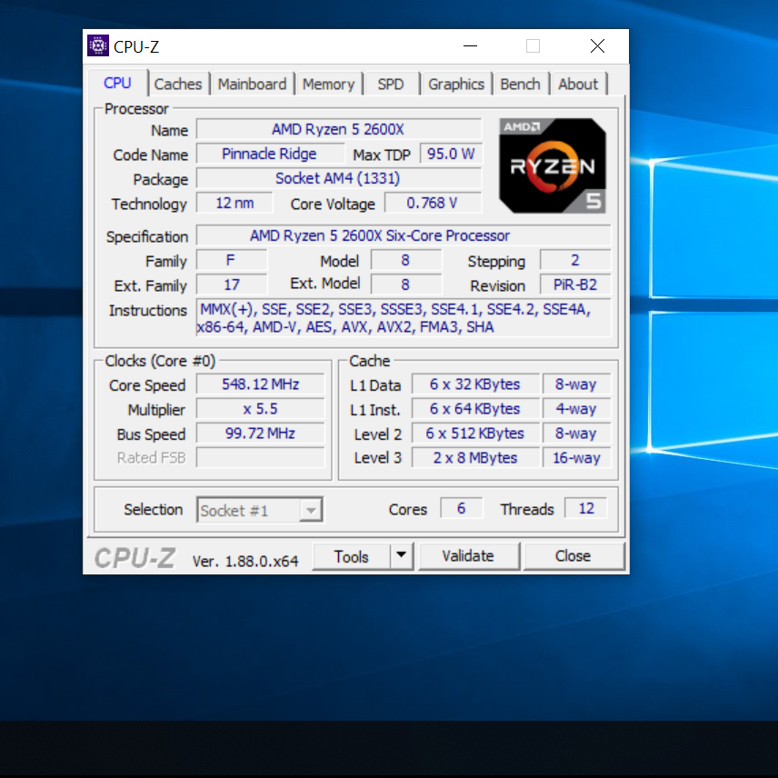
Task: Switch to the Caches tab
Action: point(178,84)
